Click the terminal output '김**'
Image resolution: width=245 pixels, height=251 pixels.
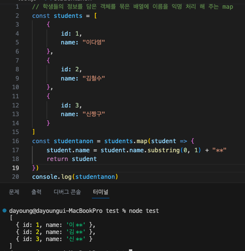click(x=76, y=232)
